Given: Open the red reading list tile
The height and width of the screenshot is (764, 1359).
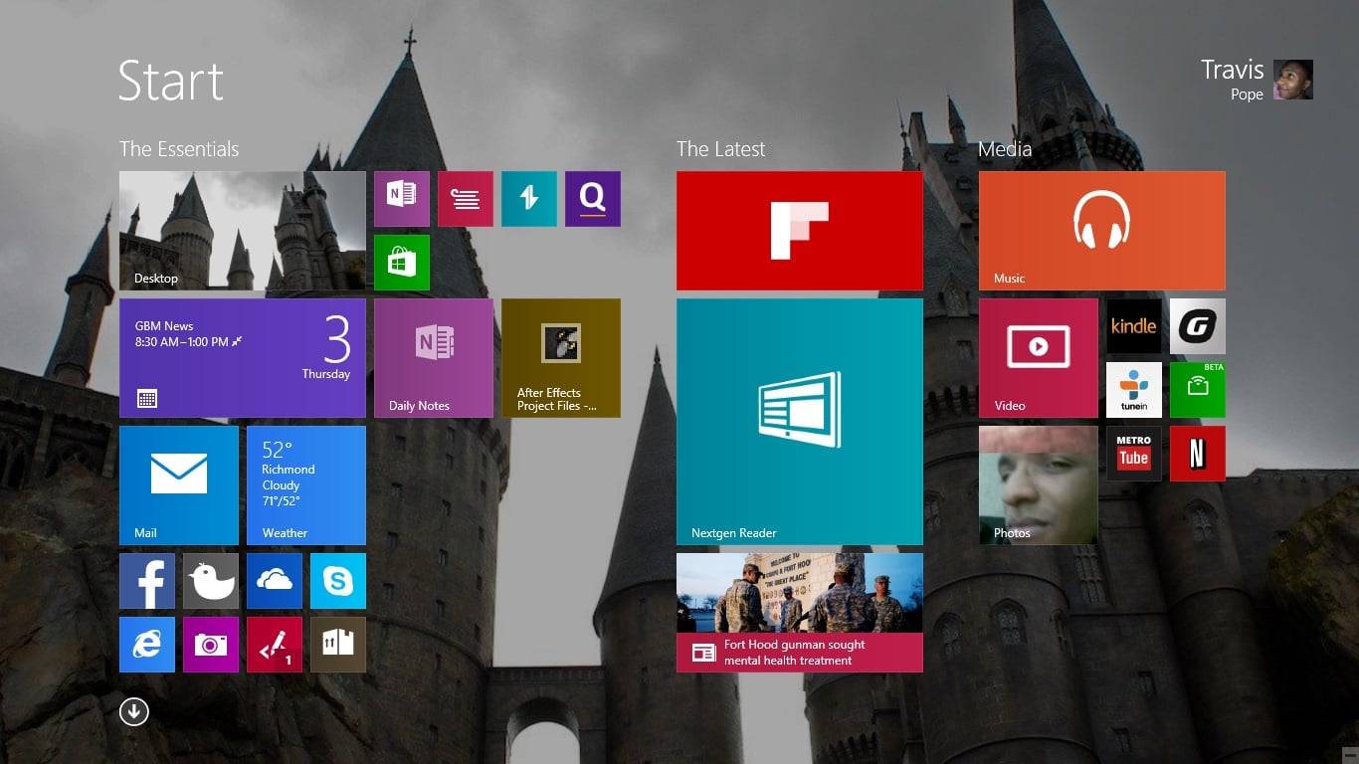Looking at the screenshot, I should pos(466,199).
